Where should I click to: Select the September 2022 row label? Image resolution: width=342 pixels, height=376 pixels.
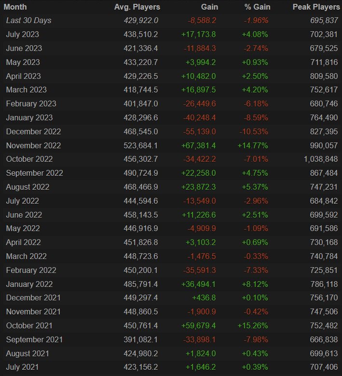34,173
